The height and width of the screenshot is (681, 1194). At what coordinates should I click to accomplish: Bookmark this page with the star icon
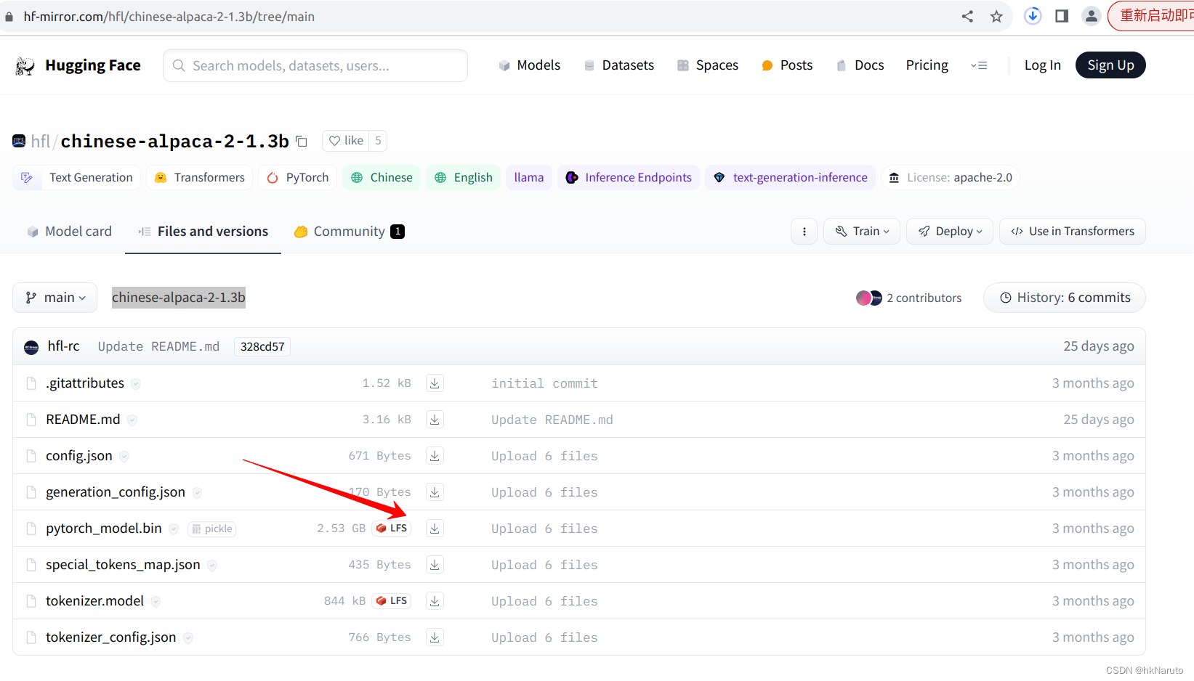pos(996,16)
